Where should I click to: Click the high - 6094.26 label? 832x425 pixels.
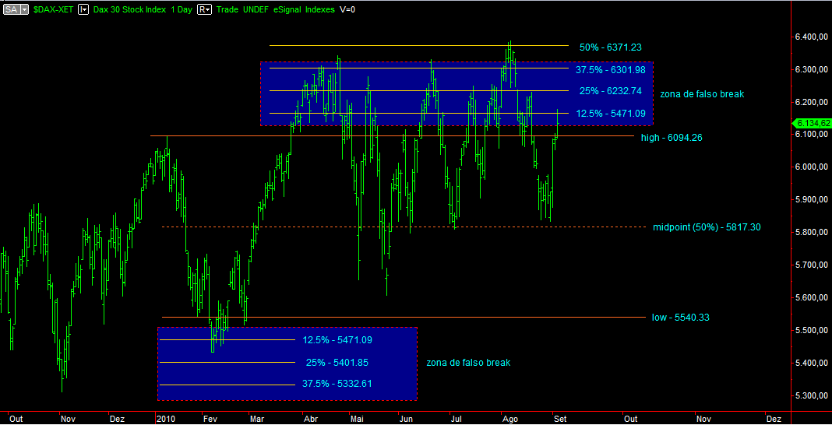tap(673, 138)
